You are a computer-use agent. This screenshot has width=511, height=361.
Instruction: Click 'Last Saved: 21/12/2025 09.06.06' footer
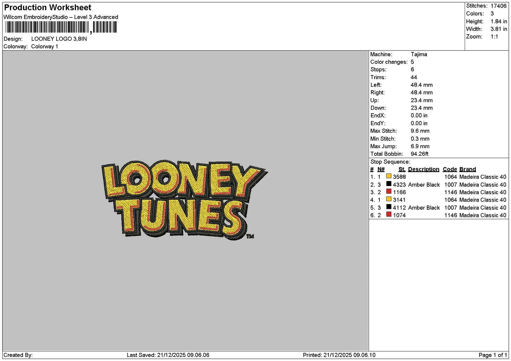pos(168,355)
